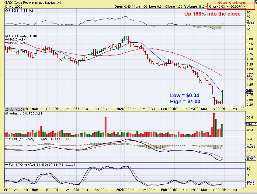The image size is (257, 194).
Task: Click the tall red December volume spike bar
Action: 106,127
